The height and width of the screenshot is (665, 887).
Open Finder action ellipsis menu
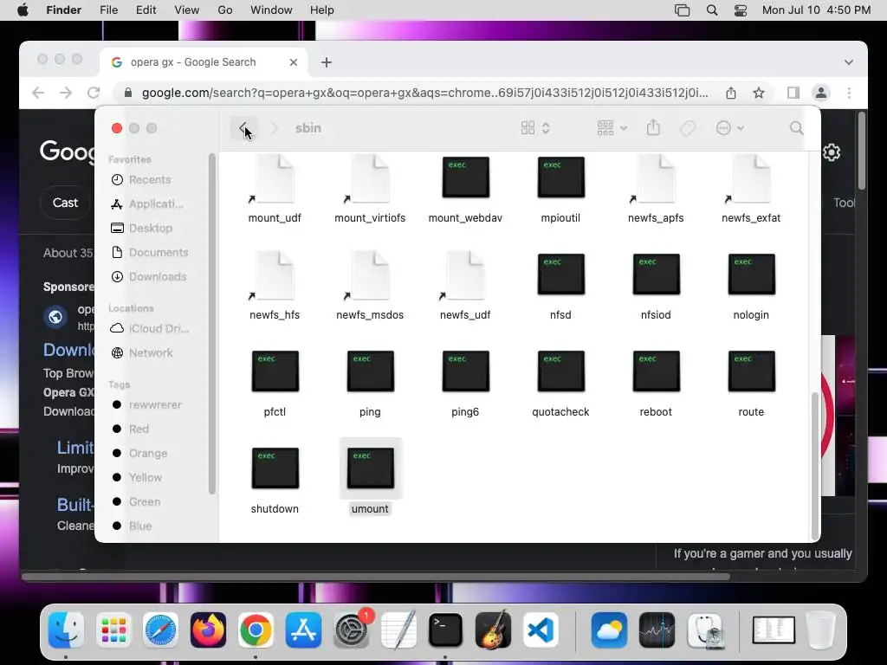[x=729, y=128]
